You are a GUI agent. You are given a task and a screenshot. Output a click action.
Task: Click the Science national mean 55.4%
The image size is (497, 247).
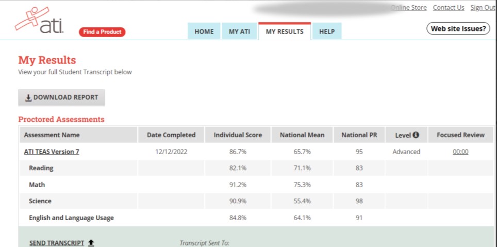click(302, 201)
